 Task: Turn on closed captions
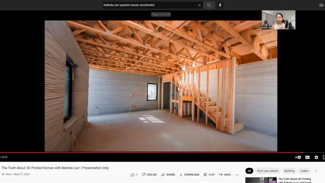(x=307, y=157)
